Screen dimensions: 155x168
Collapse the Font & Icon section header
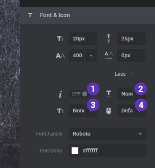pos(88,16)
